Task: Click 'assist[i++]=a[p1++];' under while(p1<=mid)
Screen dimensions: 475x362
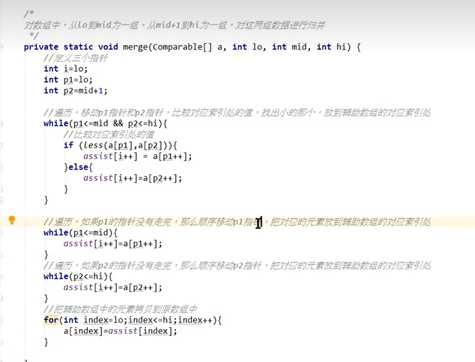Action: click(113, 243)
